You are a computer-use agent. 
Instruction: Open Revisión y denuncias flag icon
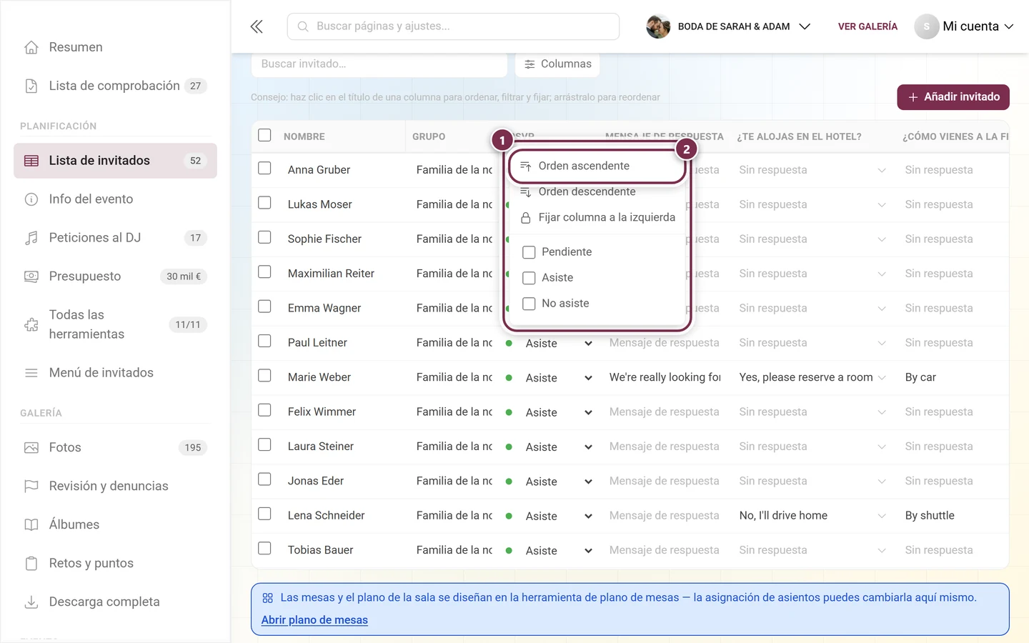coord(31,487)
